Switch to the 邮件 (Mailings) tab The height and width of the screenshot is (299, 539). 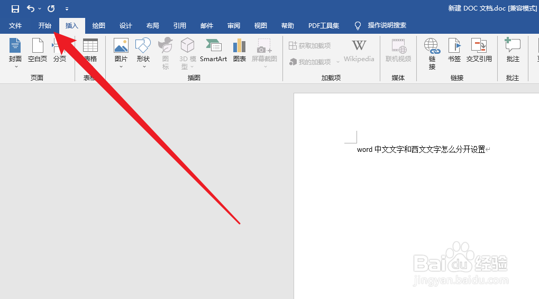tap(207, 26)
